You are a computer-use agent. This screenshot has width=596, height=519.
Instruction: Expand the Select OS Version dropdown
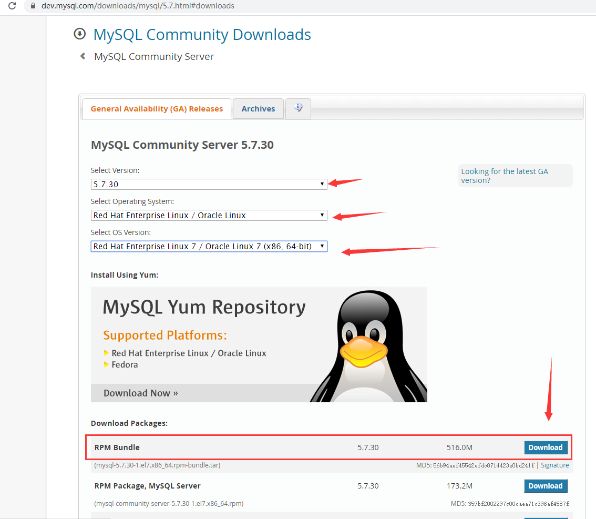[209, 247]
